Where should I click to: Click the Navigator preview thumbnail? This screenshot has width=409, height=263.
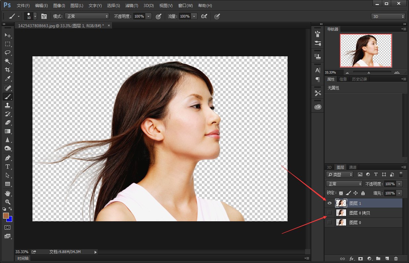tap(366, 51)
